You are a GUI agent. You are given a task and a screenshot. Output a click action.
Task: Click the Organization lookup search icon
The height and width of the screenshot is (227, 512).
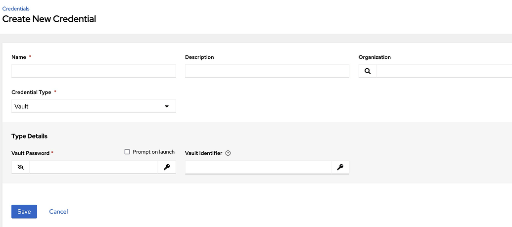click(368, 71)
